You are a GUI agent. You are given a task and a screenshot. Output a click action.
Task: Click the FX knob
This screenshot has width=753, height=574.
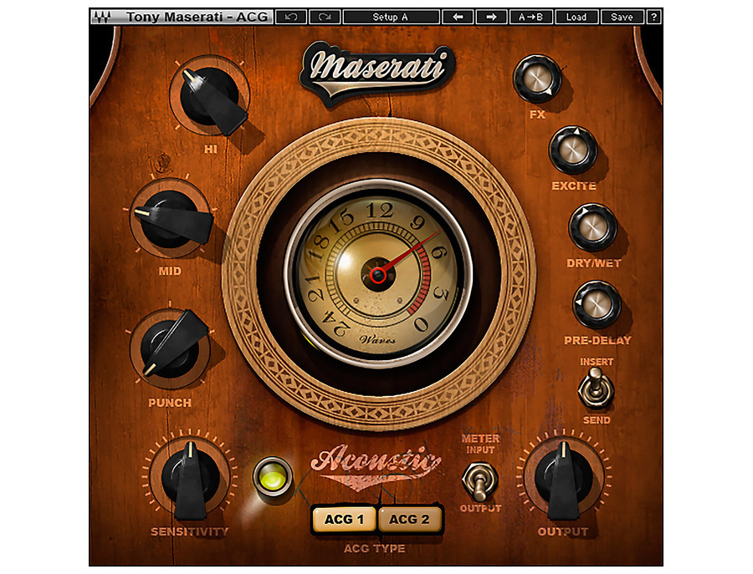tap(537, 79)
